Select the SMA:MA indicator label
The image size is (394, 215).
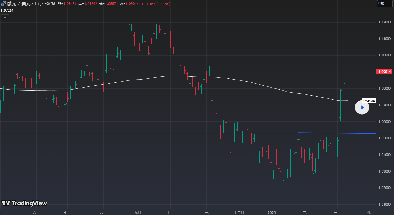click(369, 101)
